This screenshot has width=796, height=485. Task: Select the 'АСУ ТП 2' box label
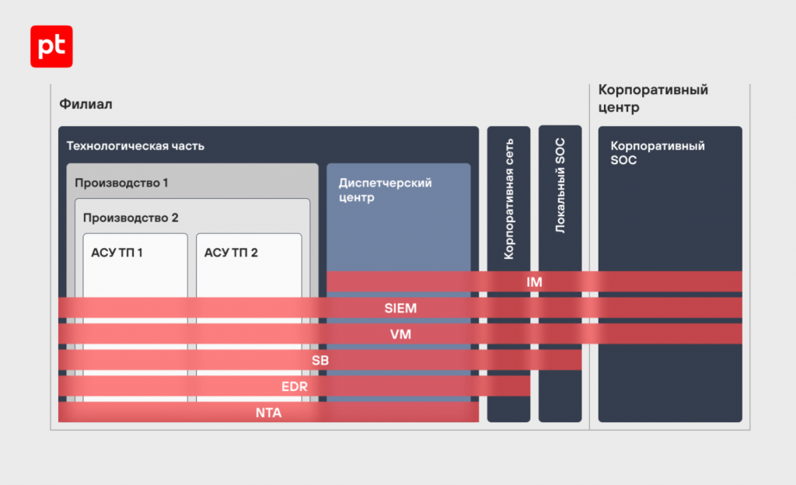pyautogui.click(x=231, y=253)
